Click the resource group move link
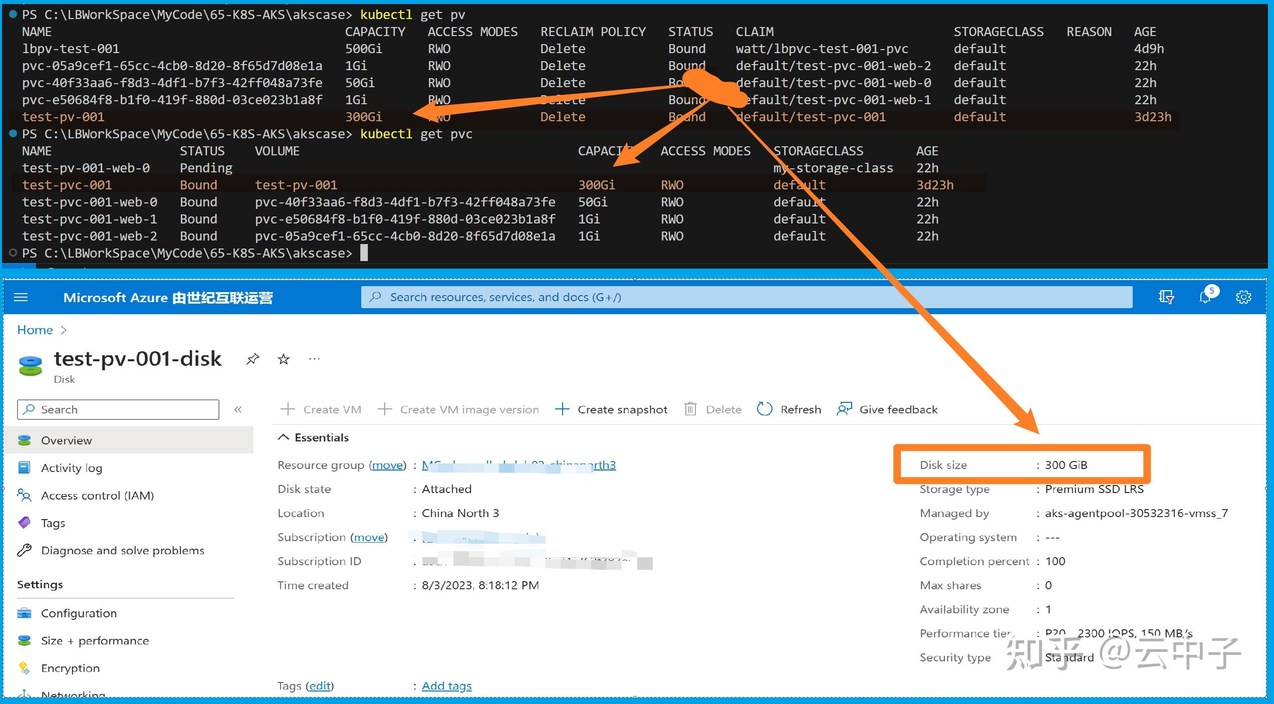Screen dimensions: 1274x704 point(387,465)
